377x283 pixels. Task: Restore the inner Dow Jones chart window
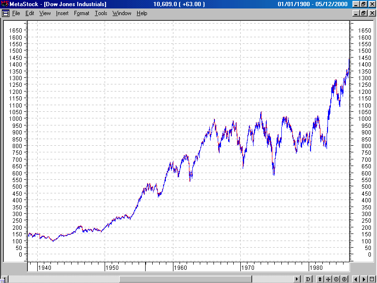click(x=363, y=13)
